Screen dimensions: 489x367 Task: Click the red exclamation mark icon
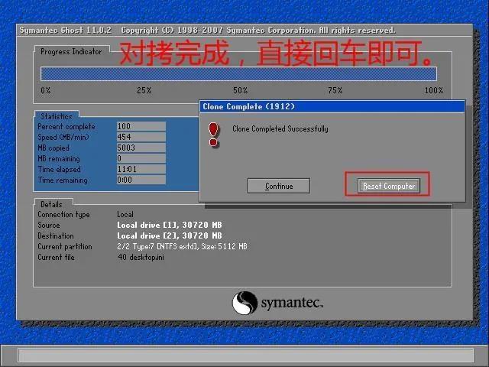click(215, 135)
